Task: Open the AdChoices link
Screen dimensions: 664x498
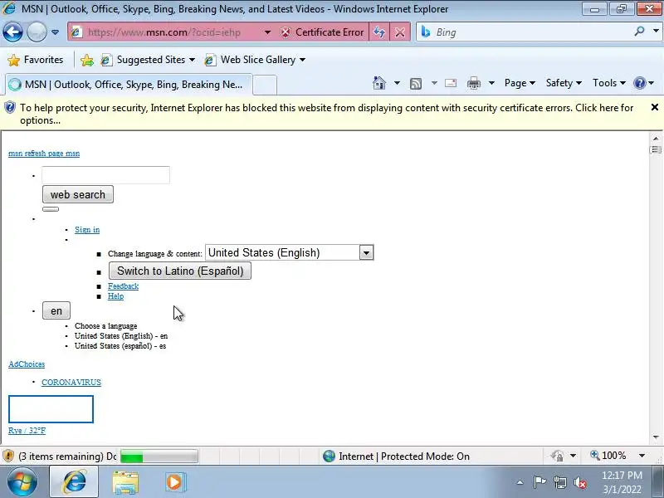Action: point(27,364)
